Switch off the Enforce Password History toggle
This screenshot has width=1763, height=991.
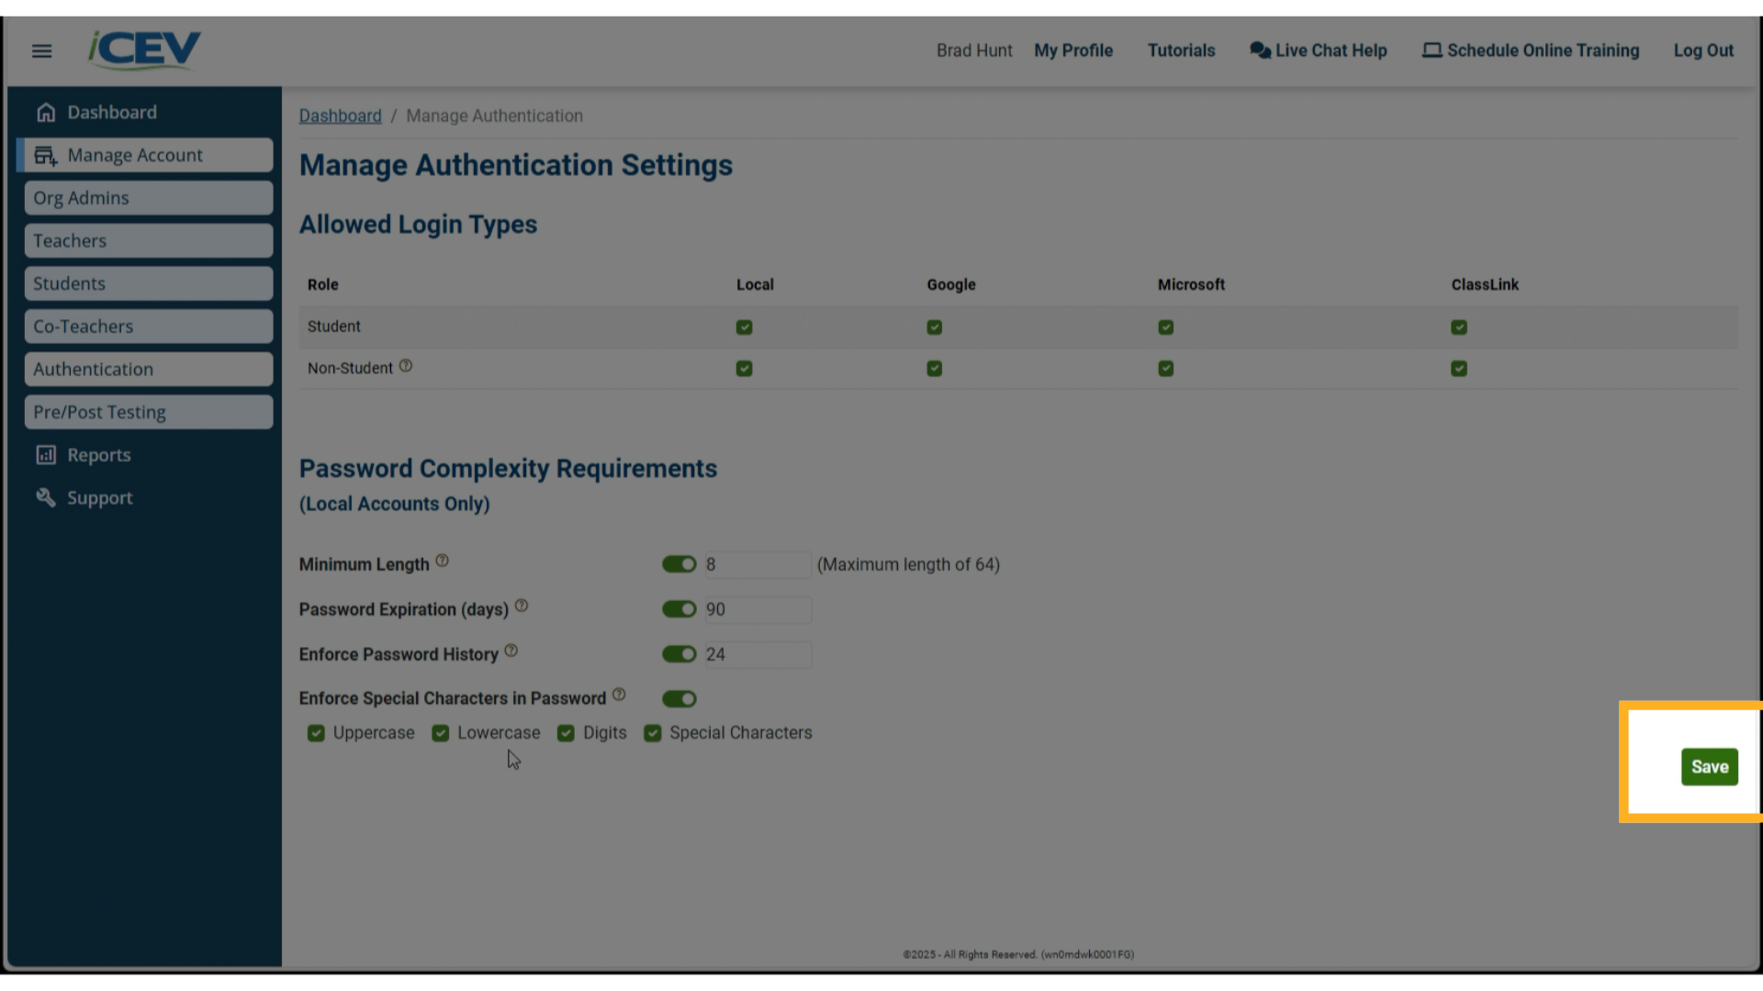[679, 654]
